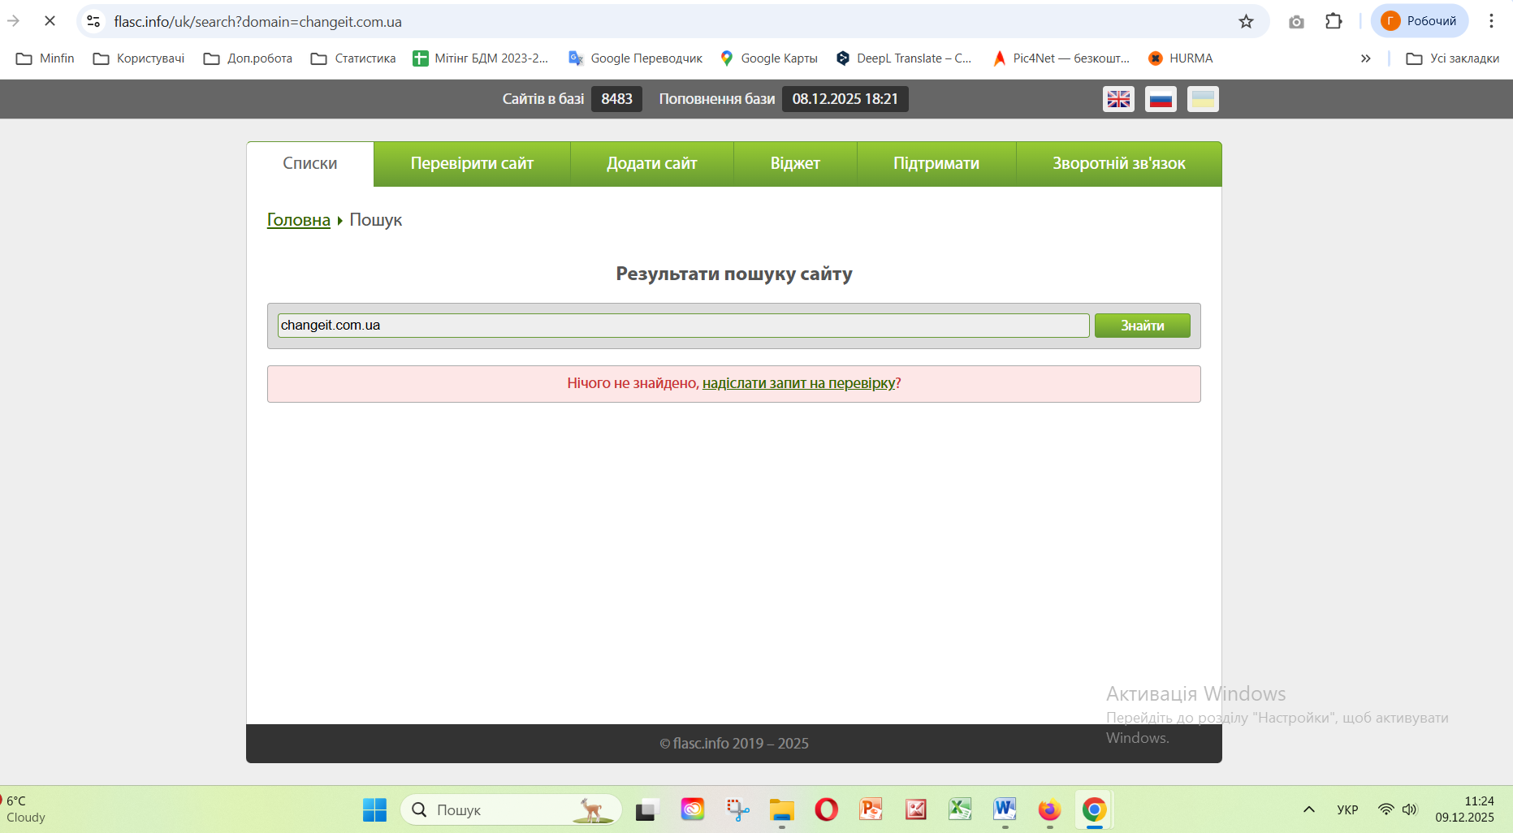Open the Статистика bookmarks folder

click(353, 58)
